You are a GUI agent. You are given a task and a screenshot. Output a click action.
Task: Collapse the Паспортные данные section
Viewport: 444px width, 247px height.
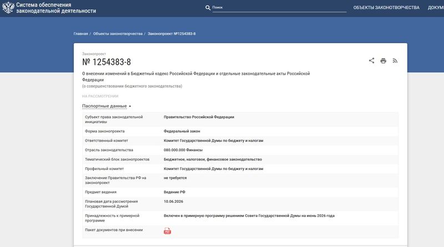point(107,106)
